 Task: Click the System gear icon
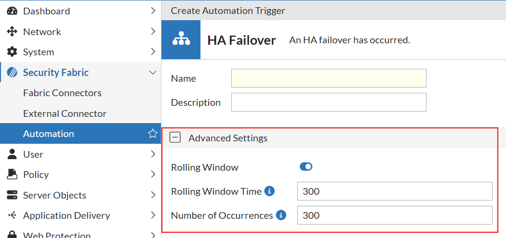click(x=12, y=52)
